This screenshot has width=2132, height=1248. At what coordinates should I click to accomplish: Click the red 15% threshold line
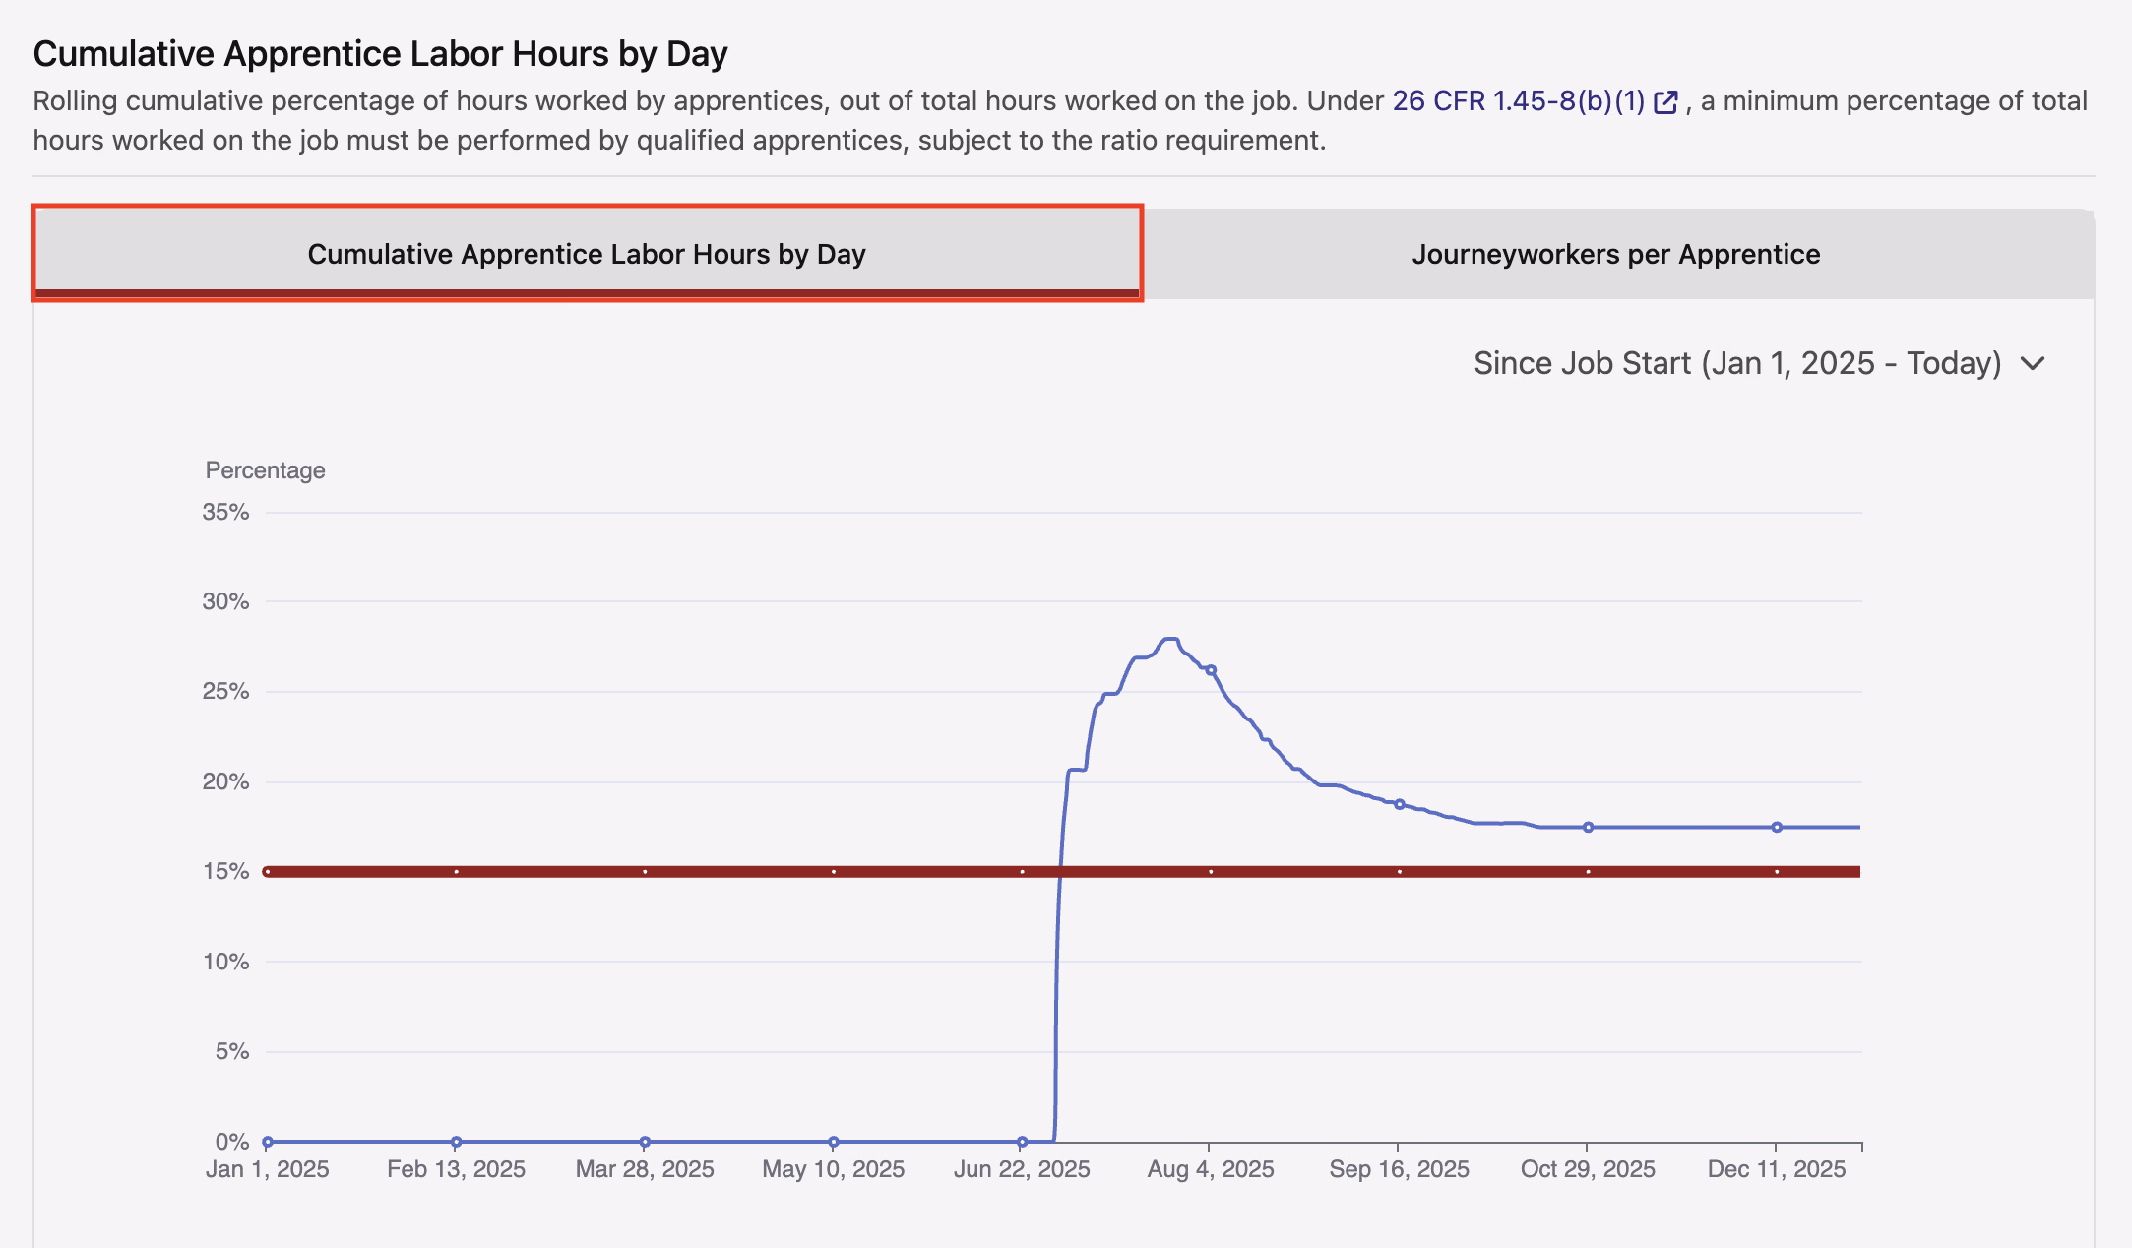1063,871
